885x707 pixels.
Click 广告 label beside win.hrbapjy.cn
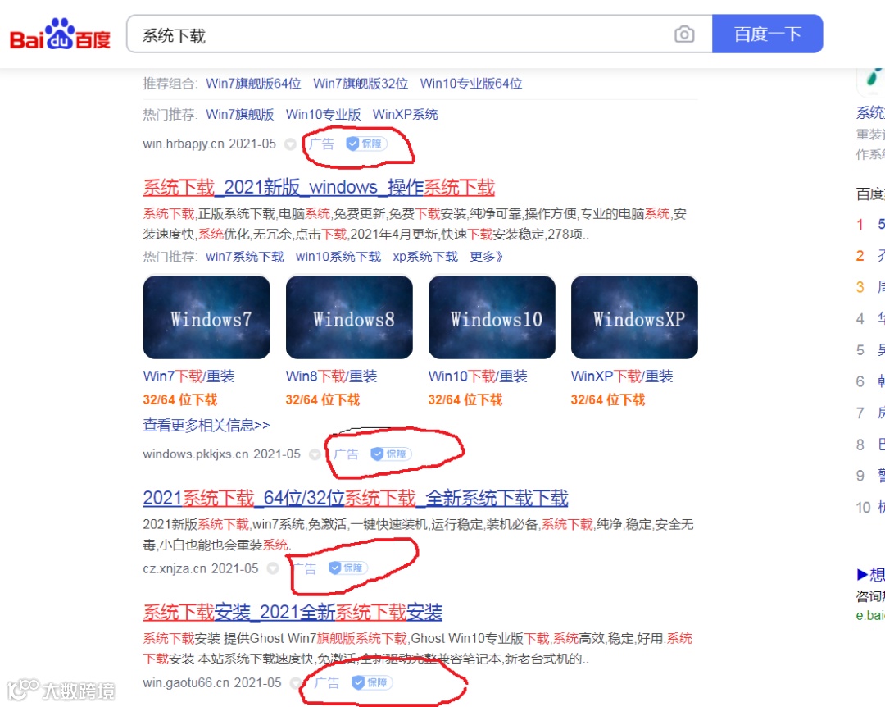pos(322,144)
